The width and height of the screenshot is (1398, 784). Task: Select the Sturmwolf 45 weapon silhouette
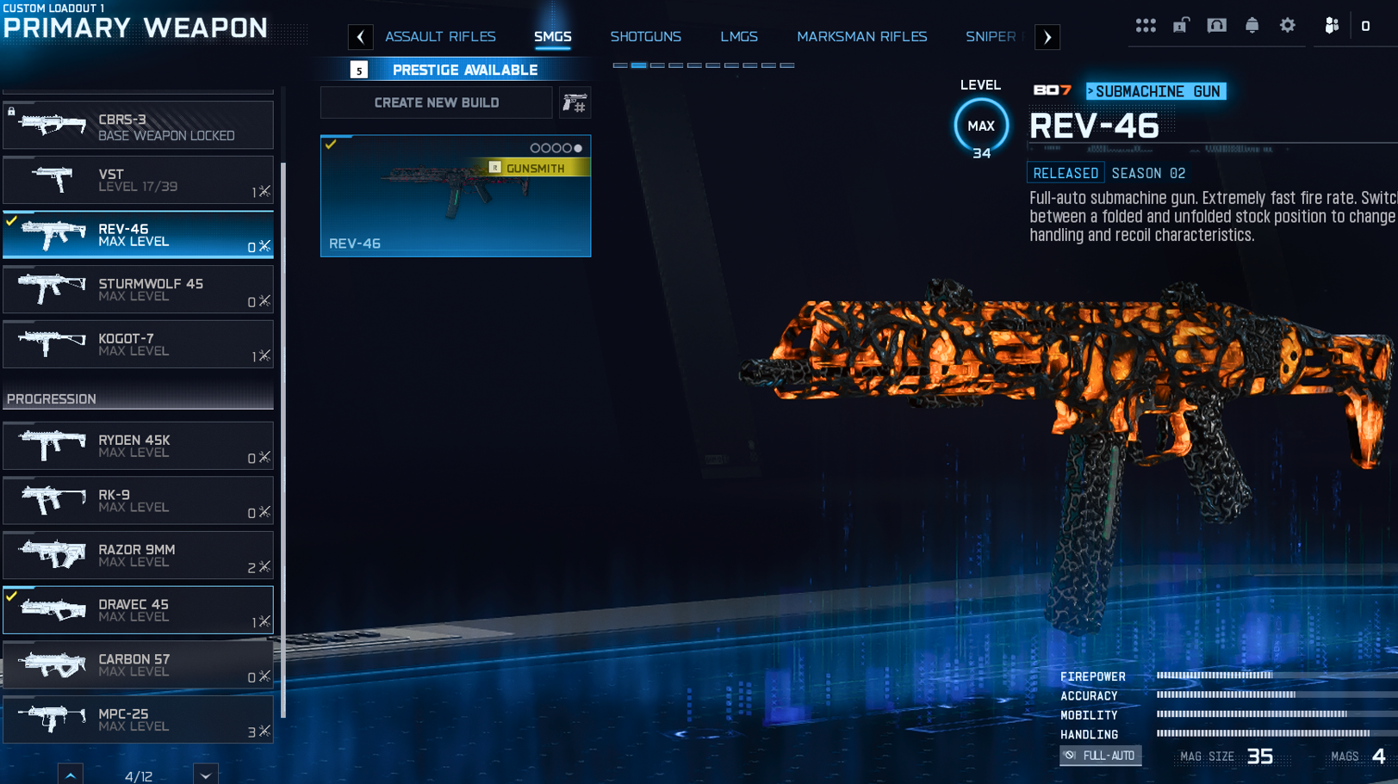coord(53,289)
